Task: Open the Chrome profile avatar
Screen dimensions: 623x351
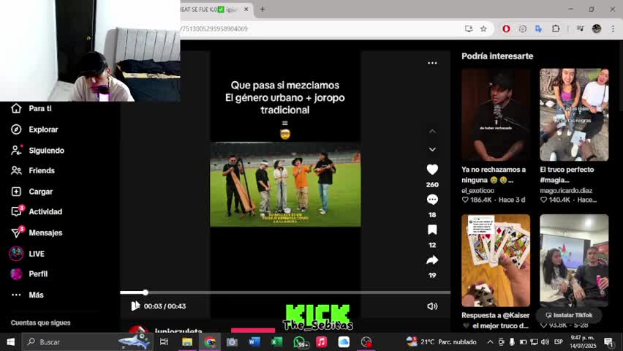Action: point(597,29)
